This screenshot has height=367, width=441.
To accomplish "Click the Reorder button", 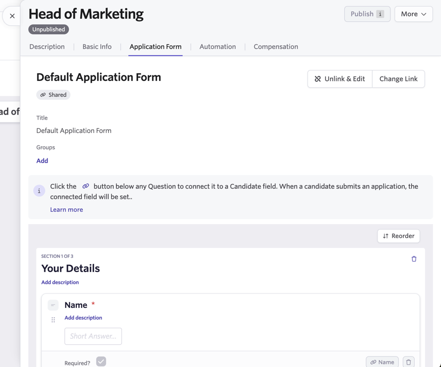I will tap(398, 236).
